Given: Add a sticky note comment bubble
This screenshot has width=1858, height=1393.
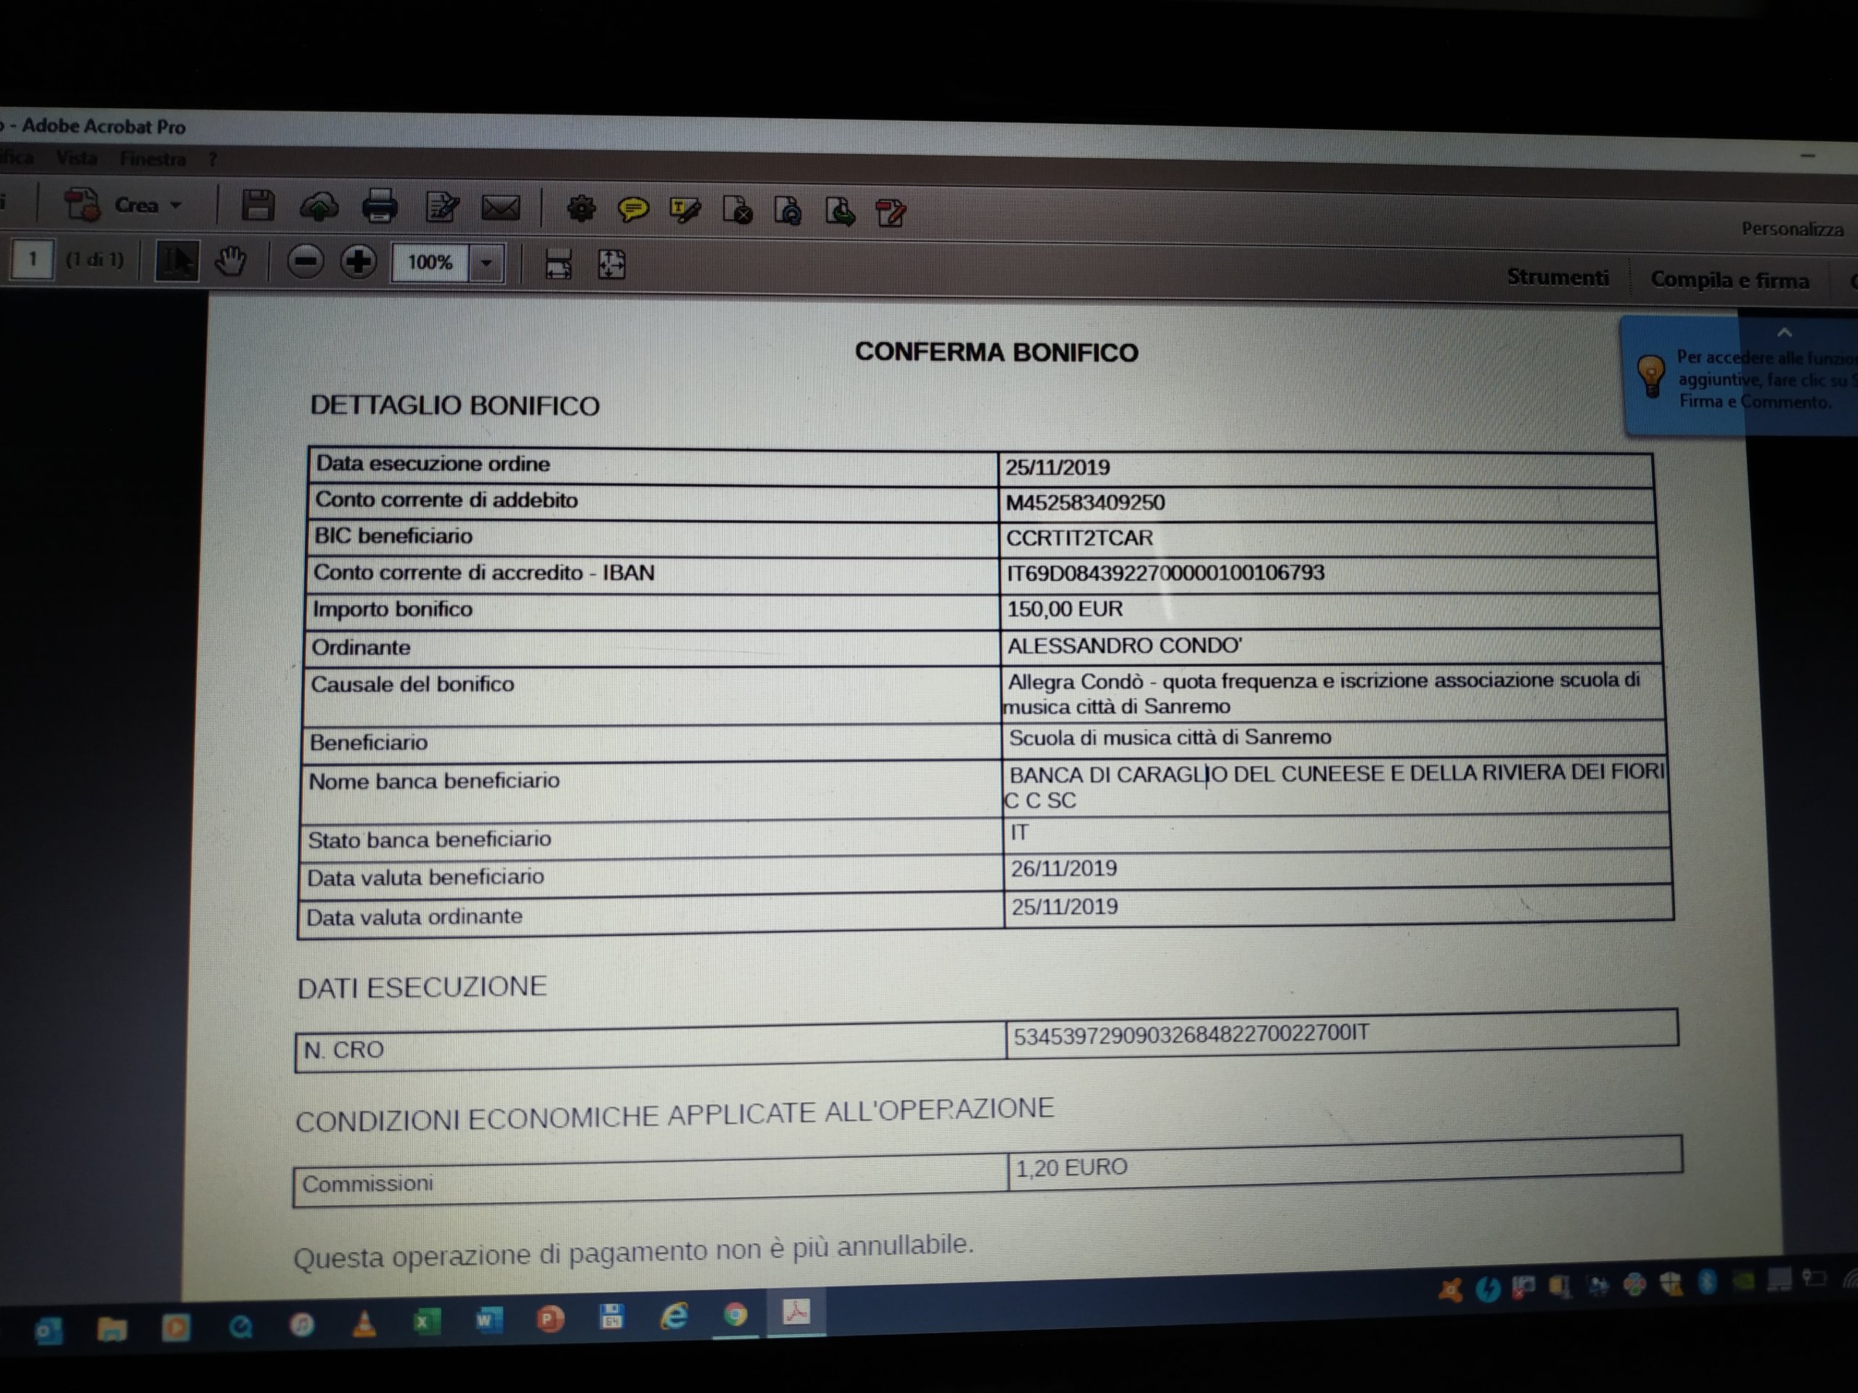Looking at the screenshot, I should point(634,210).
